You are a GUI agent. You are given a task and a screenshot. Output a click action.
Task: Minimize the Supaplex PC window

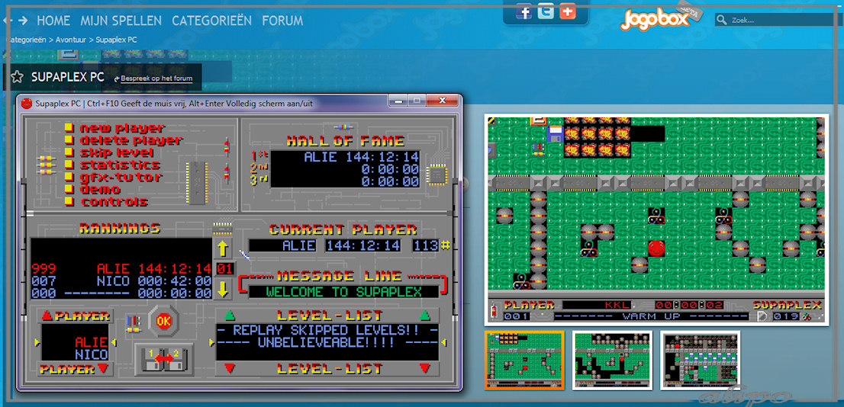click(x=399, y=101)
